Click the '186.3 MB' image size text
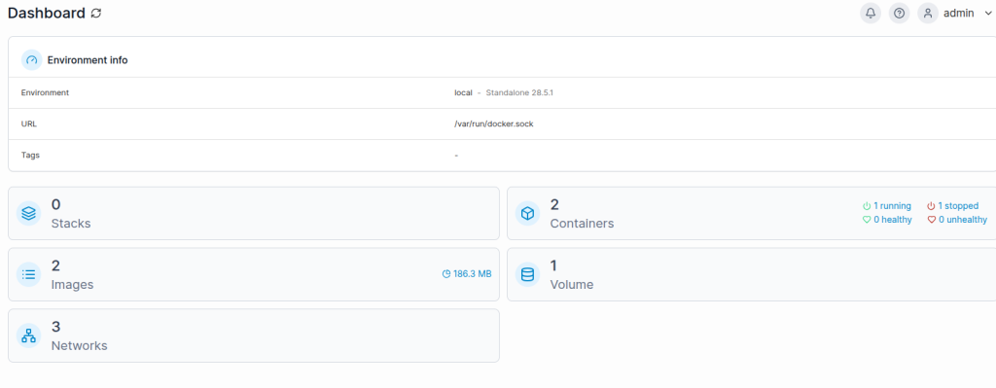This screenshot has height=388, width=996. pyautogui.click(x=472, y=274)
